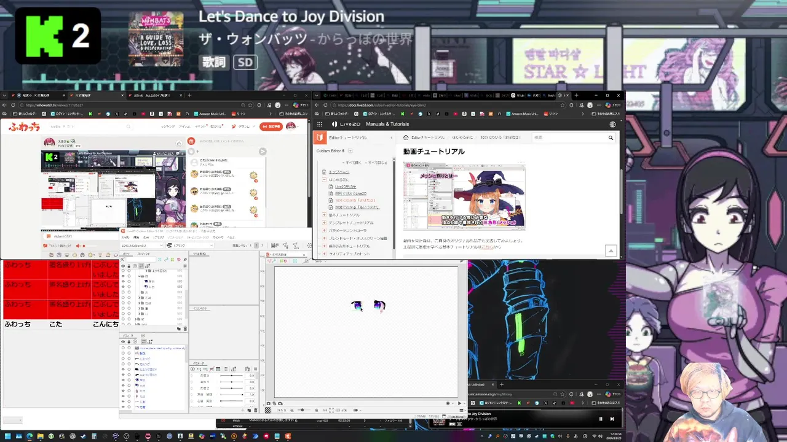Viewport: 787px width, 442px height.
Task: Expand the 基本チュートリアル section
Action: [x=324, y=215]
